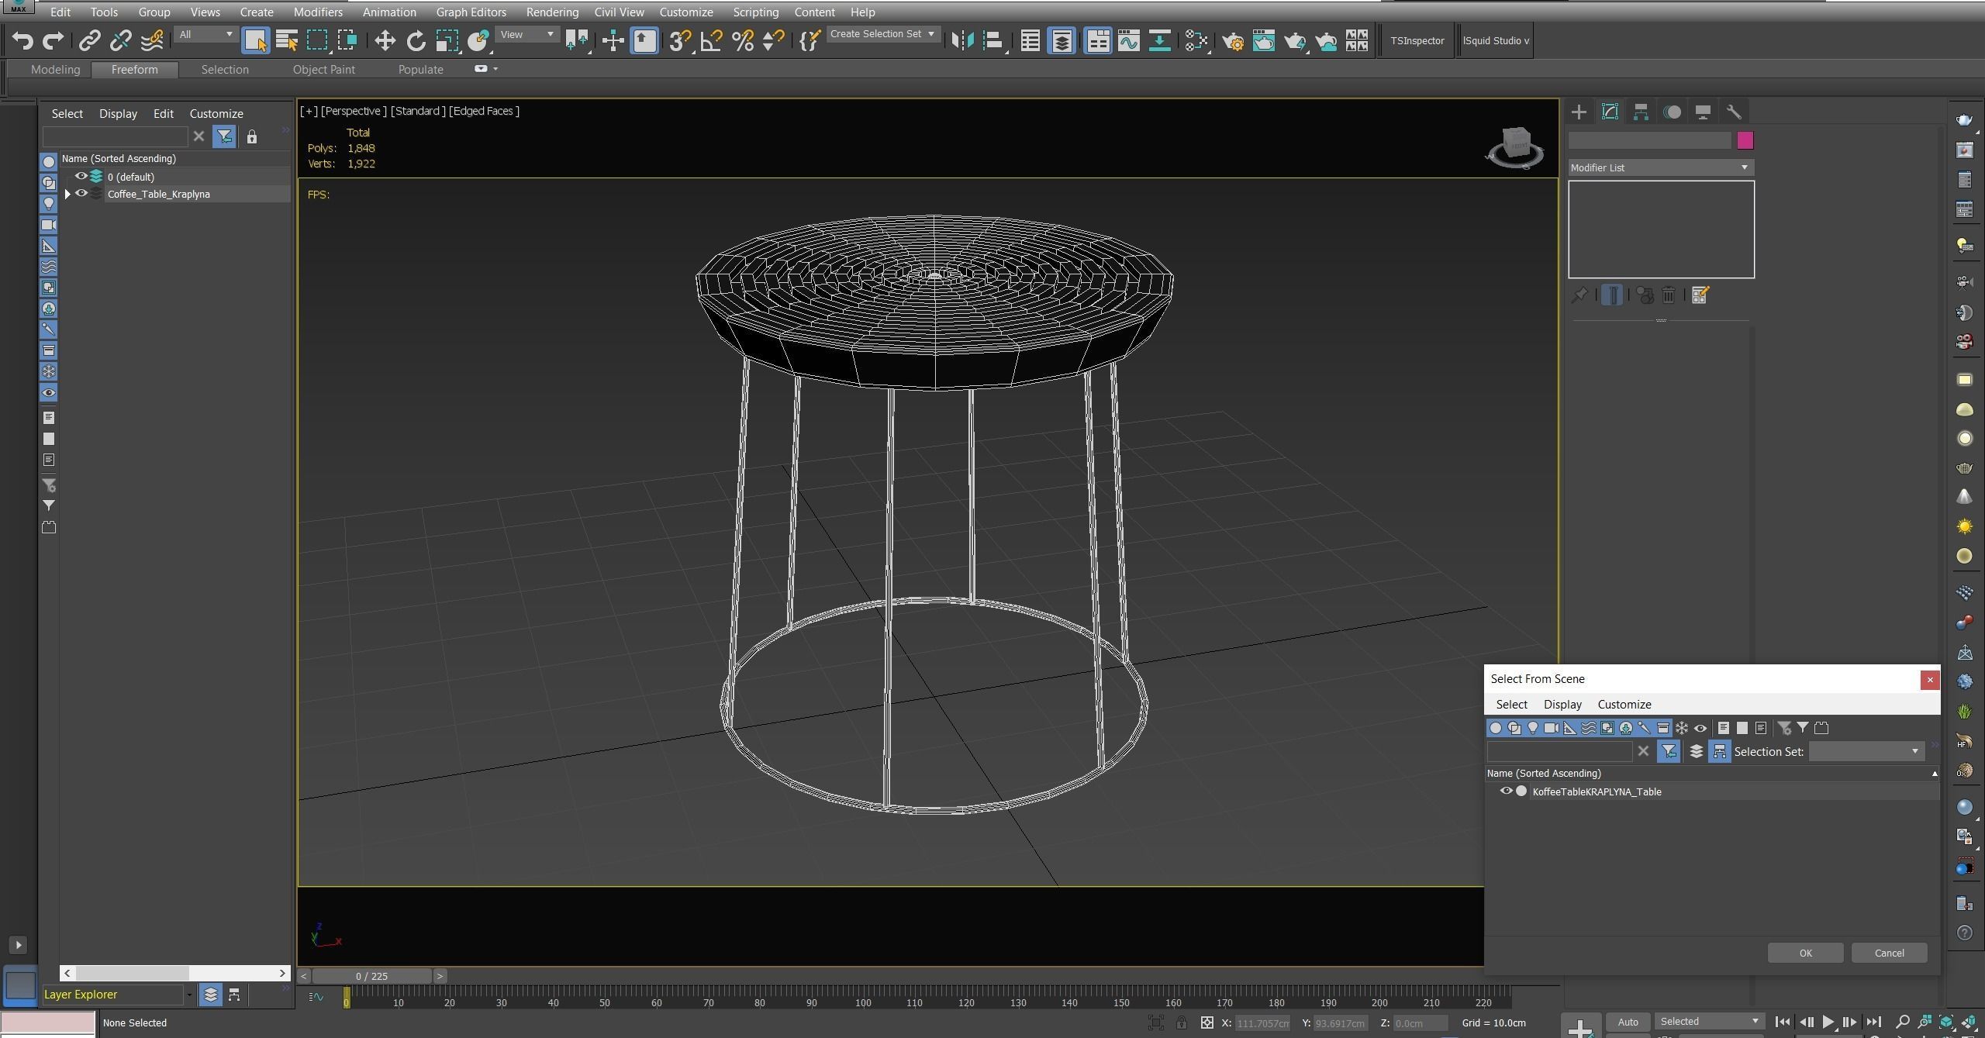
Task: Click the Layer Explorer horizontal scrollbar
Action: click(x=174, y=973)
